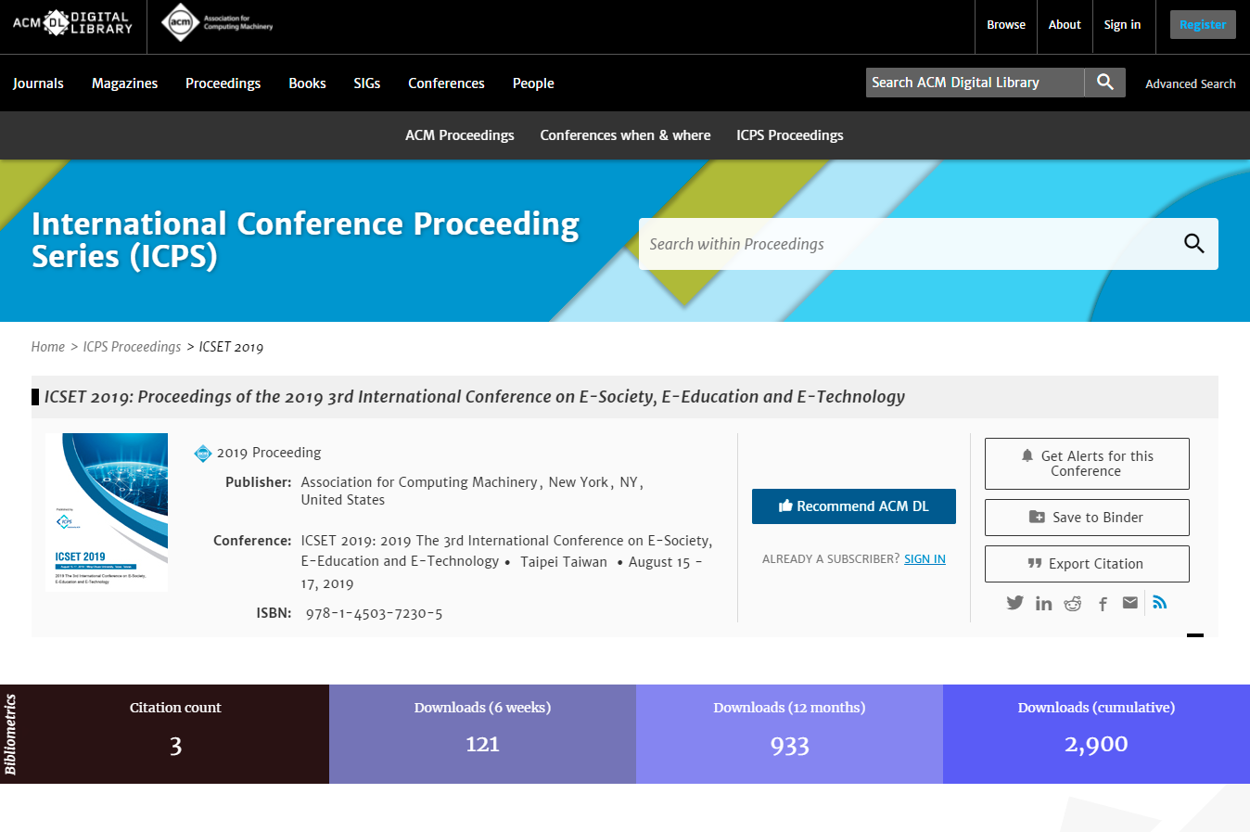Image resolution: width=1250 pixels, height=832 pixels.
Task: Click the Register button
Action: pos(1203,25)
